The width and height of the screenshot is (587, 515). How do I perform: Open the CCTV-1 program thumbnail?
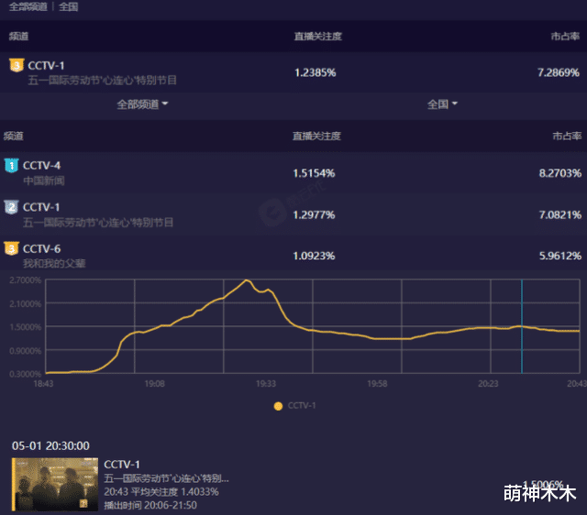point(55,485)
